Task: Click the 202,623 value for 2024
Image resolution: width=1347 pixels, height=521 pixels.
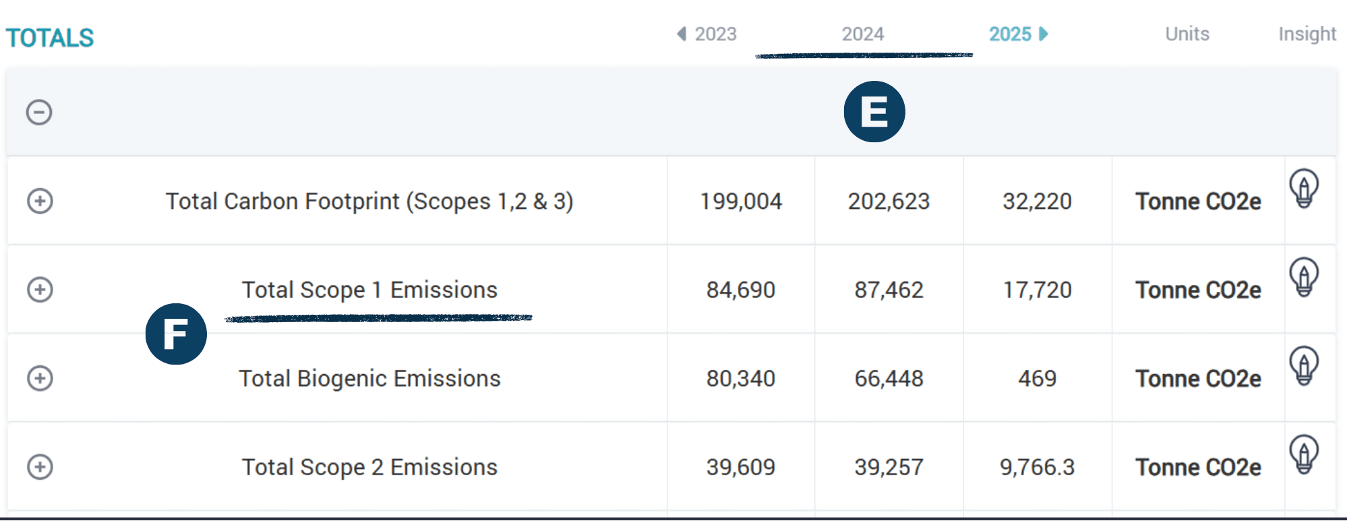Action: (889, 202)
